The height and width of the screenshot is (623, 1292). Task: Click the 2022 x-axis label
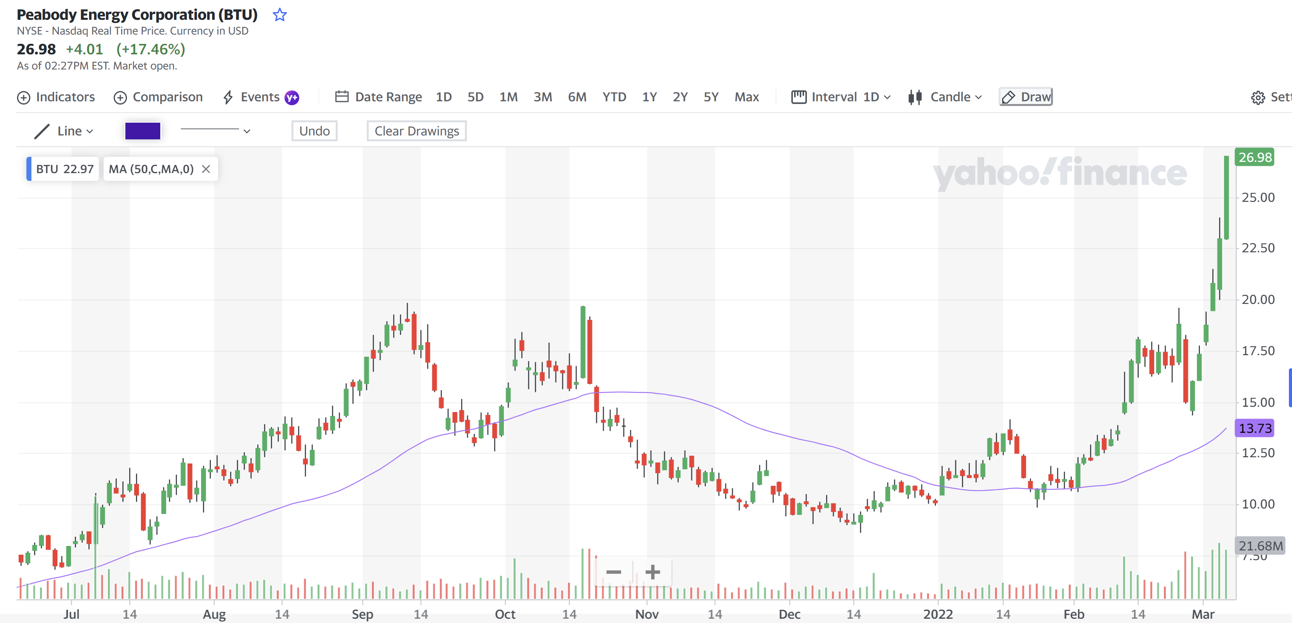(937, 614)
